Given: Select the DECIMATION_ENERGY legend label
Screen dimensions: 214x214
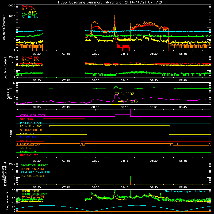Looking at the screenshot, I should pos(34,165).
